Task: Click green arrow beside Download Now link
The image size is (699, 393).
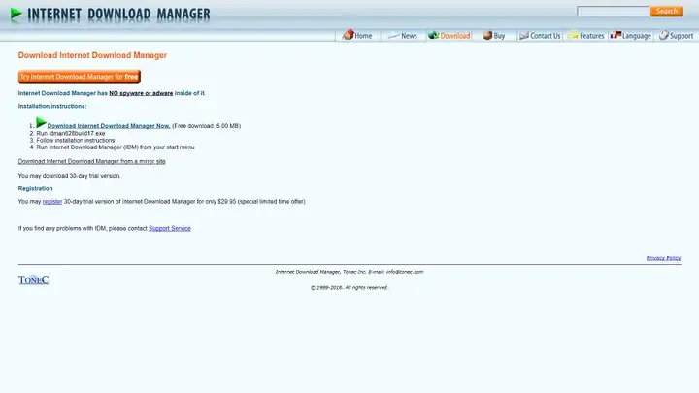Action: tap(41, 123)
